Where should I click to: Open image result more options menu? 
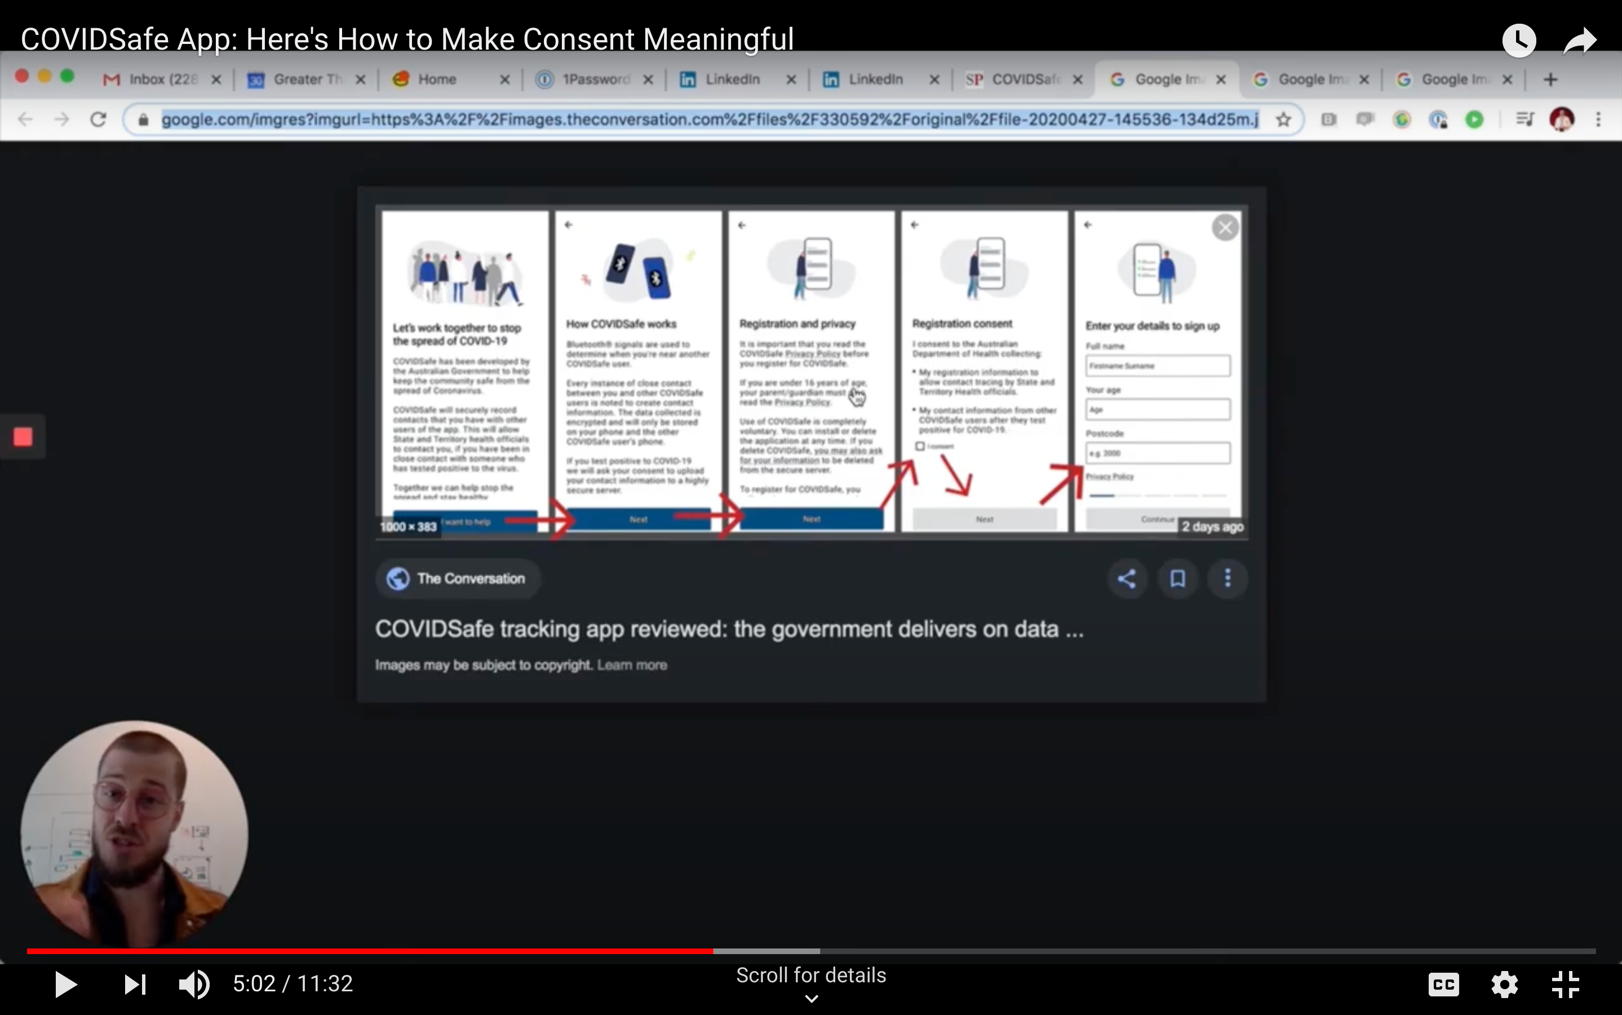tap(1227, 579)
